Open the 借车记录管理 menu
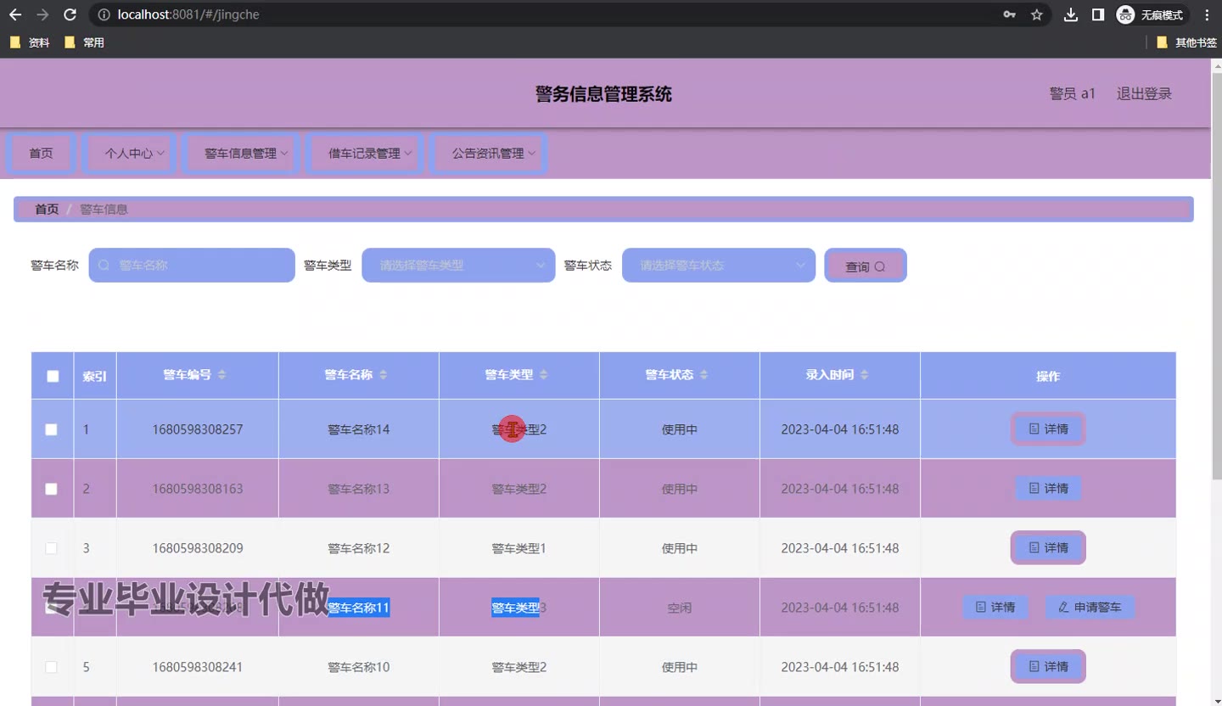This screenshot has width=1222, height=706. coord(365,154)
